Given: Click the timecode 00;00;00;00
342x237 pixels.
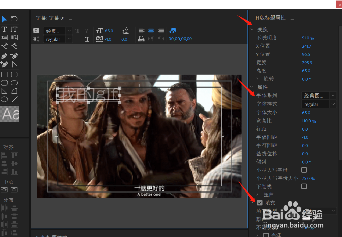Looking at the screenshot, I should point(180,39).
